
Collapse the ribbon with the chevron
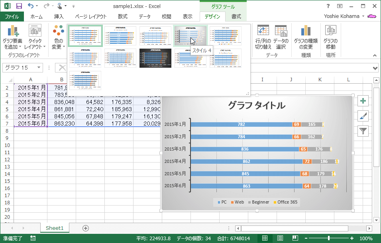click(375, 56)
